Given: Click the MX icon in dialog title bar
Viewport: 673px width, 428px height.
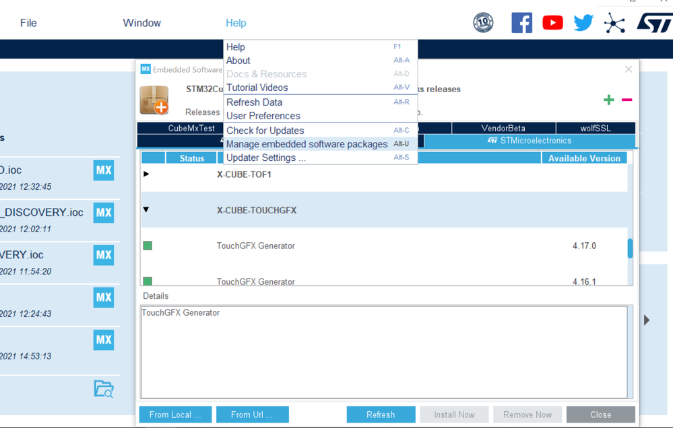Looking at the screenshot, I should point(146,69).
